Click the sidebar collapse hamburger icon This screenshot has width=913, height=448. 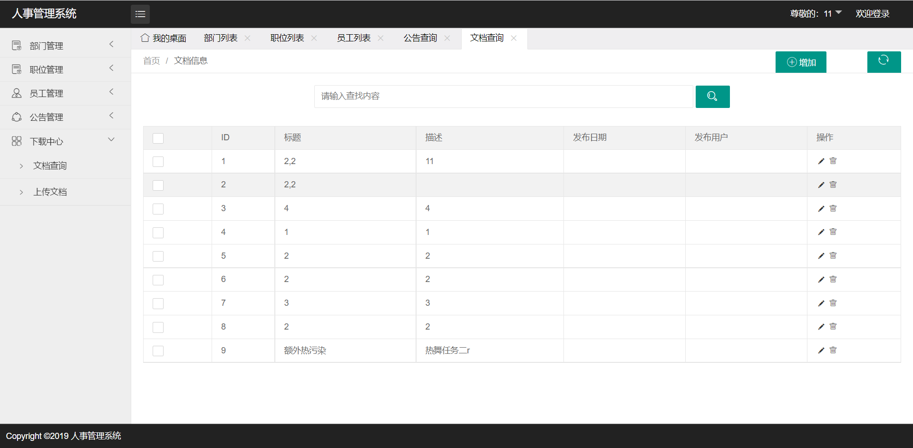[x=140, y=14]
